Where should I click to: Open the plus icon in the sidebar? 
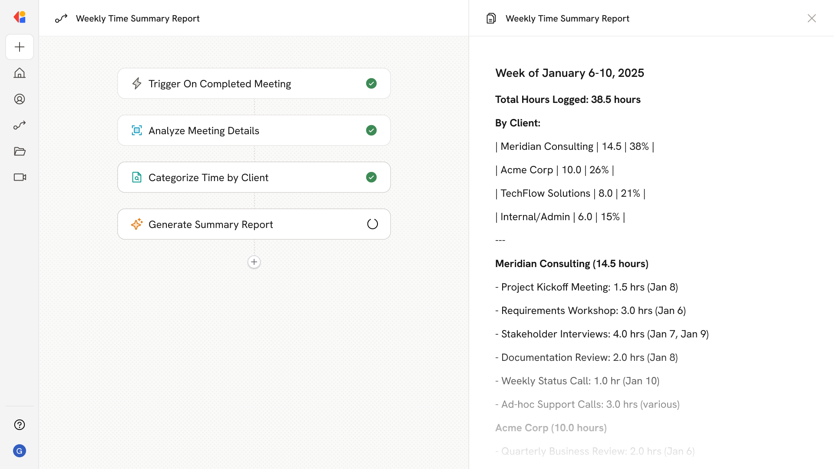[20, 47]
